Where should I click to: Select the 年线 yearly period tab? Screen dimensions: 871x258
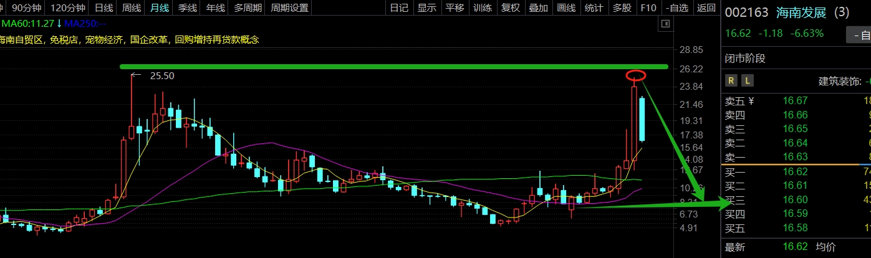click(215, 7)
